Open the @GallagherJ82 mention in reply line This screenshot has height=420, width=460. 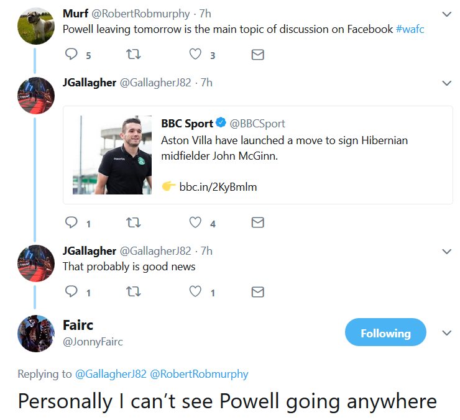tap(111, 374)
